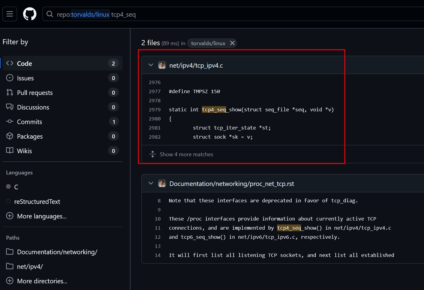The width and height of the screenshot is (424, 290).
Task: Click line number 8 in proc_net_tcp.rst
Action: click(x=159, y=201)
